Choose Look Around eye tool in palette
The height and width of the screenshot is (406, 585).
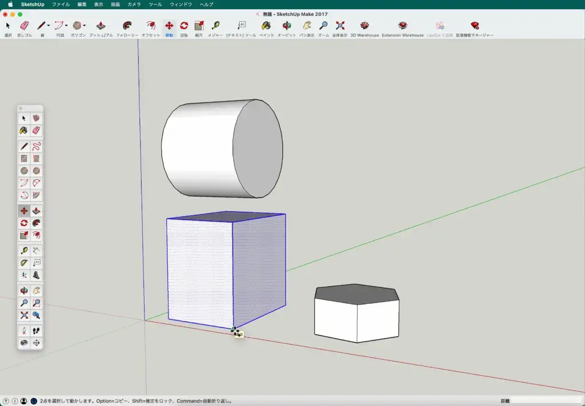(x=24, y=343)
